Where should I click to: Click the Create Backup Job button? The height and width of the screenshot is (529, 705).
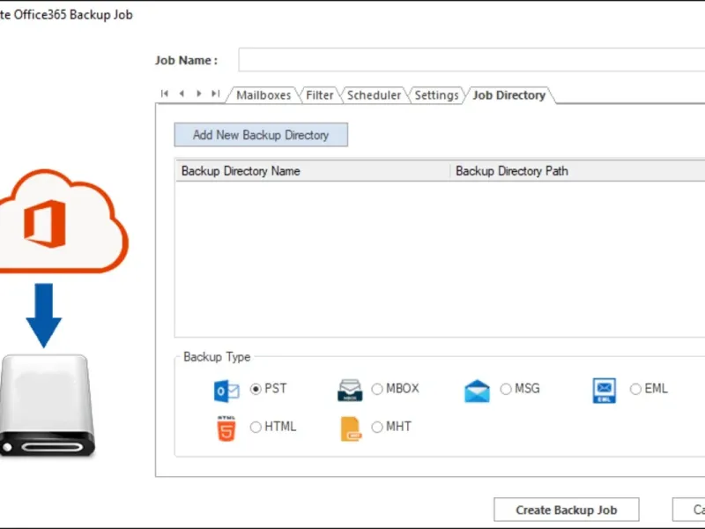567,510
